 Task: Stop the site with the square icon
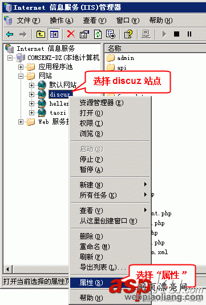[176, 34]
